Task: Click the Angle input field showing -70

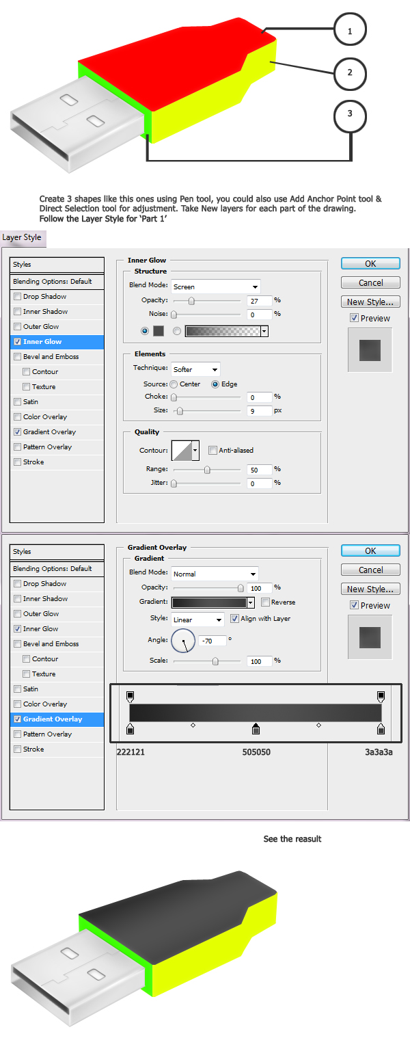Action: pyautogui.click(x=212, y=641)
